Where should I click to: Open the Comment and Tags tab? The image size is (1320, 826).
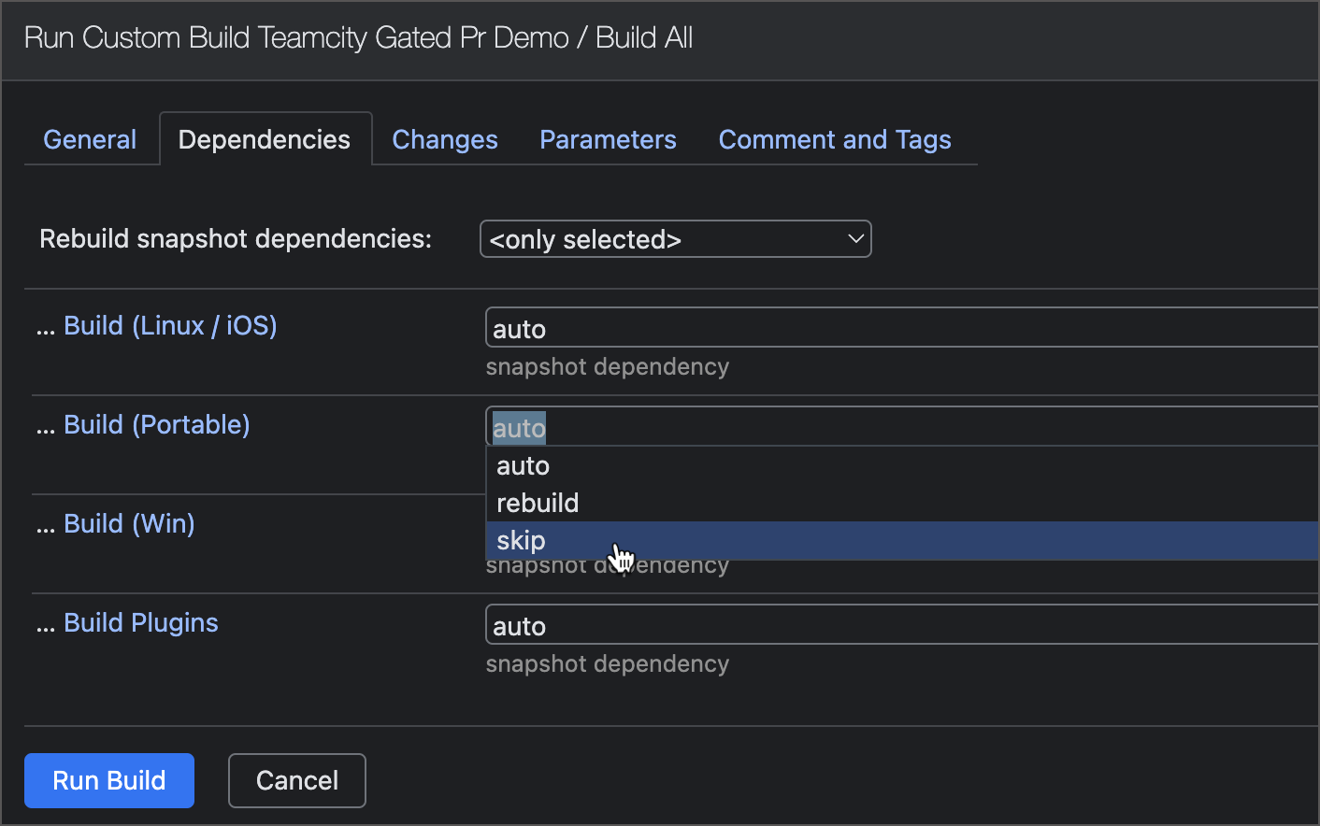coord(835,139)
